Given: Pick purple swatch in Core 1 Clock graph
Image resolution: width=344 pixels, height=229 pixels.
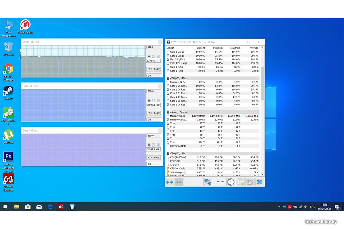Looking at the screenshot, I should [x=149, y=145].
